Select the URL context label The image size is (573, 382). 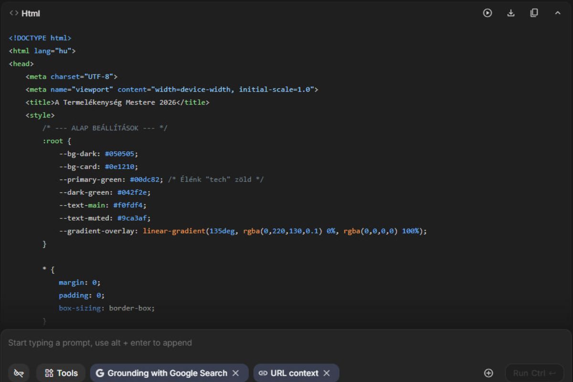coord(295,373)
